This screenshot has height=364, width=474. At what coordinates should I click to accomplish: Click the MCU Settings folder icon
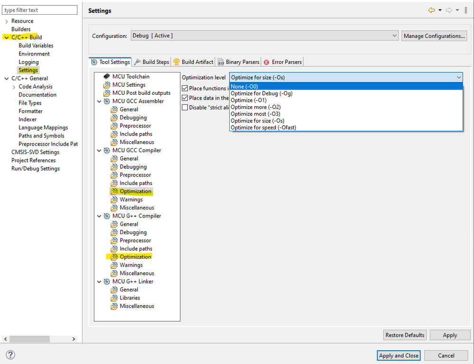(x=107, y=84)
